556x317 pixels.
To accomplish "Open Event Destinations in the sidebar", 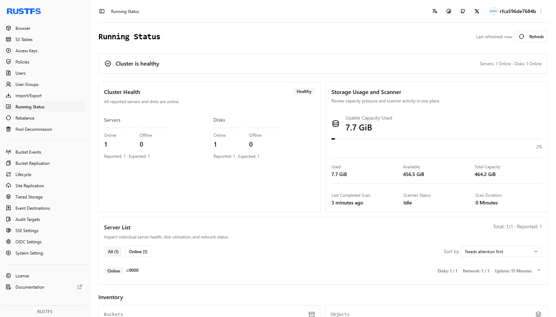I will pyautogui.click(x=44, y=208).
